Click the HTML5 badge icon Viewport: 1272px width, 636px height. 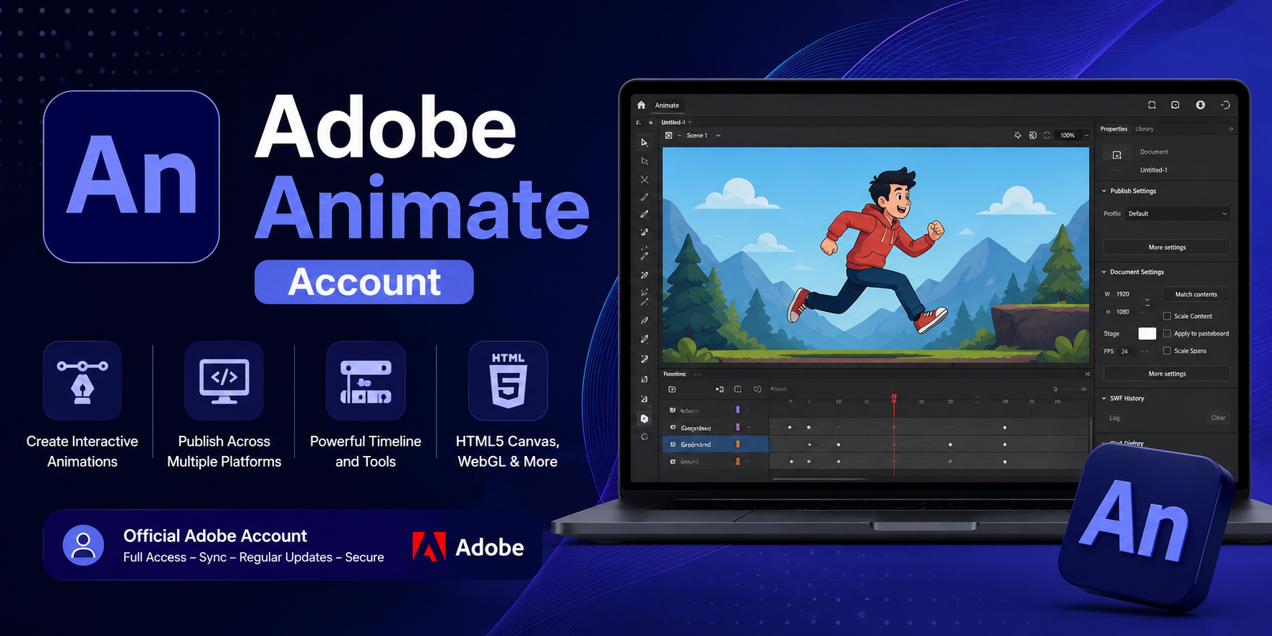(508, 381)
